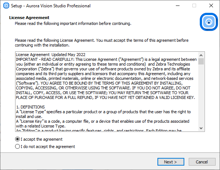The width and height of the screenshot is (220, 170).
Task: Click the license scrollbar thumb
Action: coord(201,61)
